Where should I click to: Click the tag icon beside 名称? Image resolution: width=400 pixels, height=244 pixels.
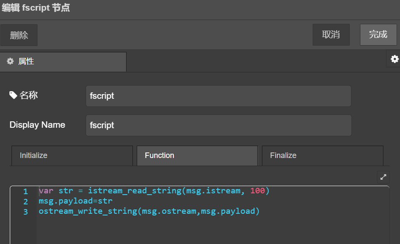coord(13,95)
